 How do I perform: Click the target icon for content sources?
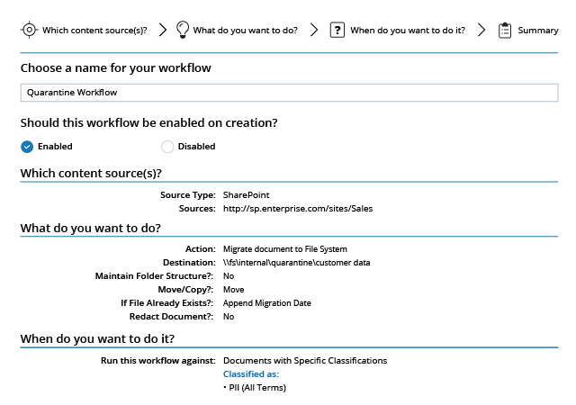(29, 30)
